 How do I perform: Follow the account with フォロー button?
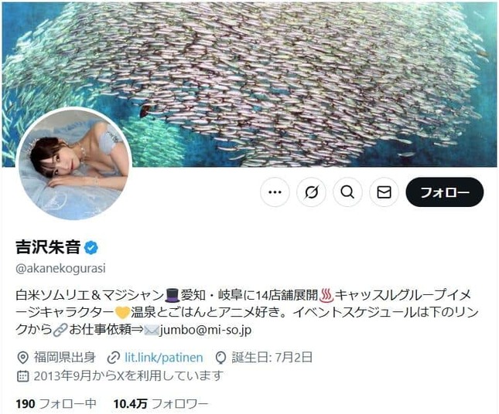click(x=445, y=192)
